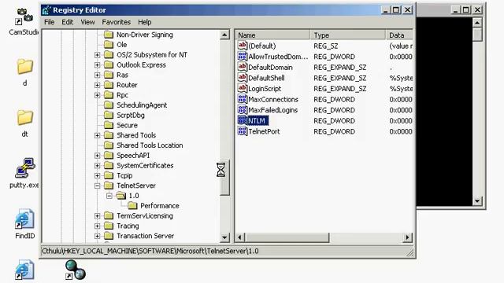Click the Secure folder icon
The height and width of the screenshot is (283, 504).
click(x=109, y=125)
